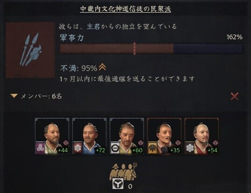Select the member portrait with +44
Image resolution: width=251 pixels, height=193 pixels.
click(x=52, y=136)
